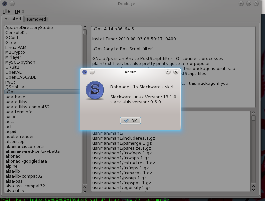The width and height of the screenshot is (265, 201).
Task: Select the akonadi-googledata package
Action: (43, 161)
